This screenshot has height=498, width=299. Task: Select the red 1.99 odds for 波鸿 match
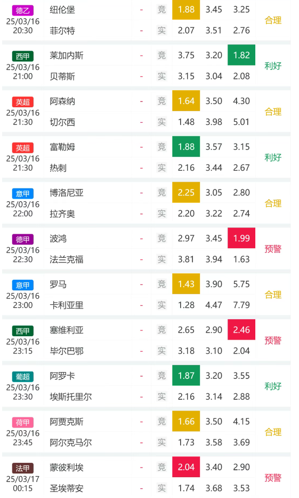pos(241,238)
